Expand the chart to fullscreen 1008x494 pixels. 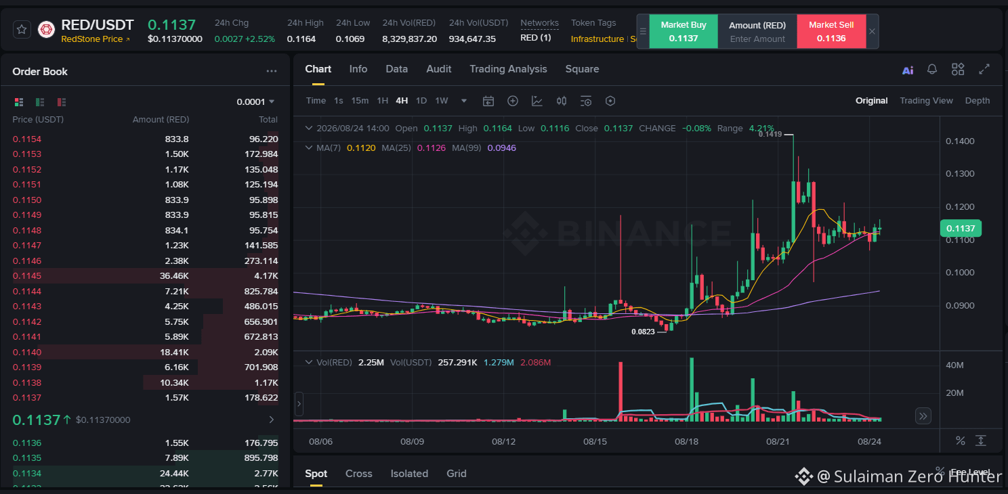984,69
